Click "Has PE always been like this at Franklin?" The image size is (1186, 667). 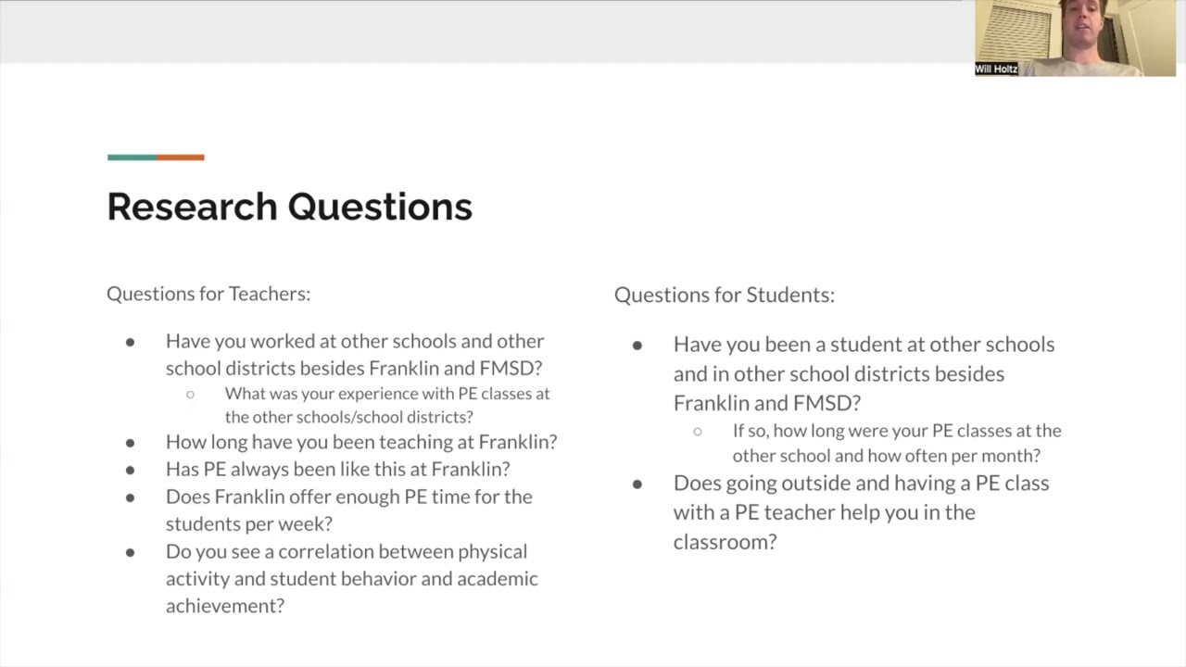click(x=337, y=469)
